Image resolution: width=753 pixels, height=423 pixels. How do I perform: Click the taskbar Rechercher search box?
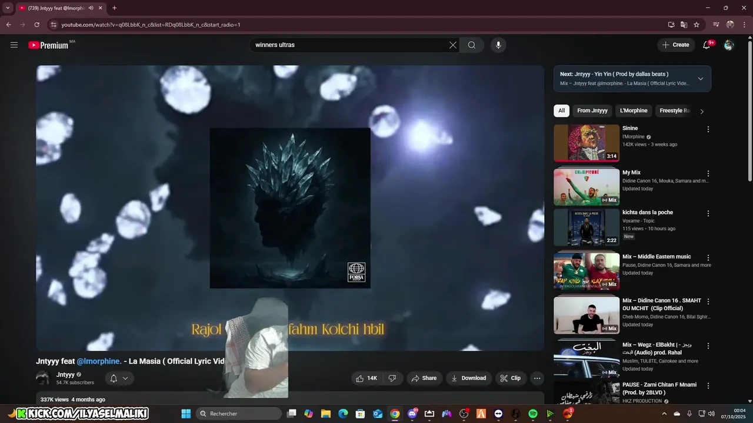click(x=239, y=414)
